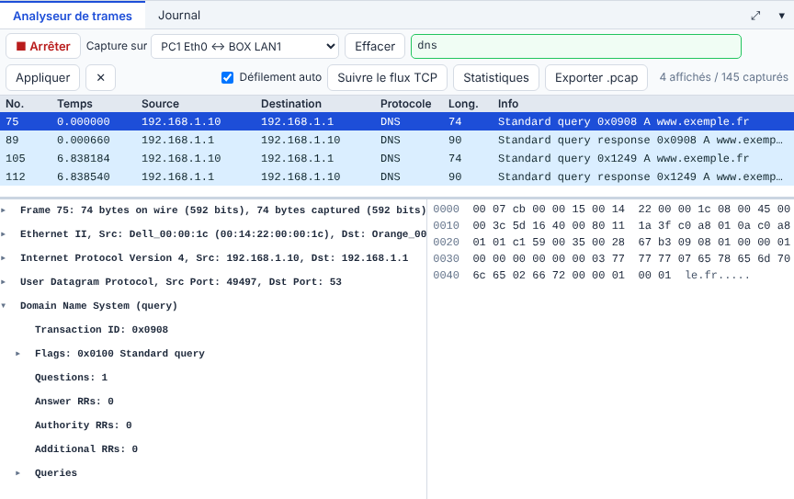The image size is (794, 499).
Task: Switch to the Analyseur de trames tab
Action: 73,16
